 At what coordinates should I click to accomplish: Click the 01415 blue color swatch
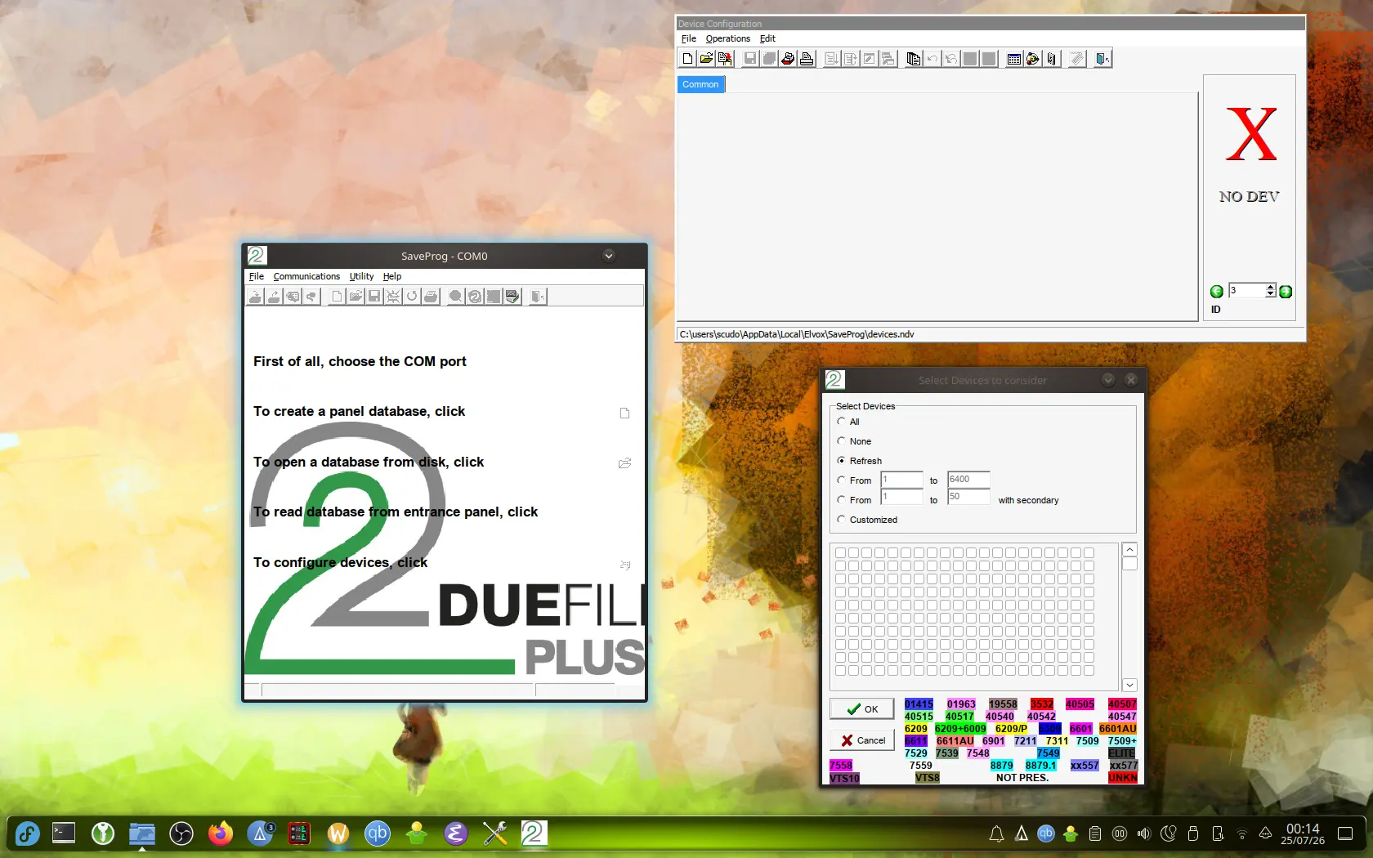[919, 704]
